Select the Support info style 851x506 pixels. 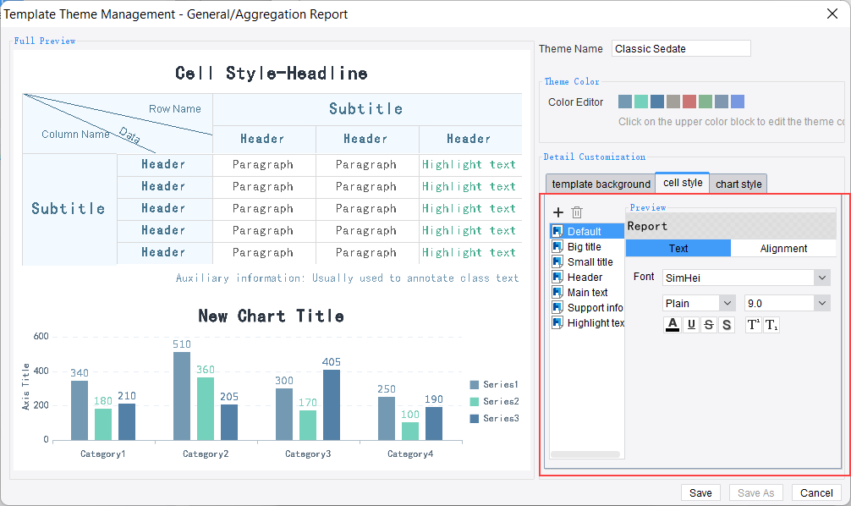coord(587,307)
